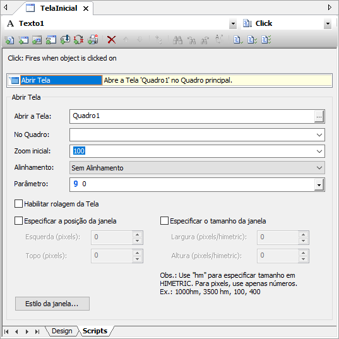Select the TelaInicial document tab
Screen dimensions: 339x339
coord(58,8)
